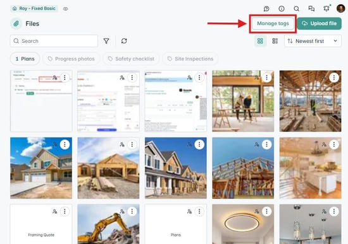The image size is (348, 244).
Task: Click the Upload file button
Action: pyautogui.click(x=320, y=23)
